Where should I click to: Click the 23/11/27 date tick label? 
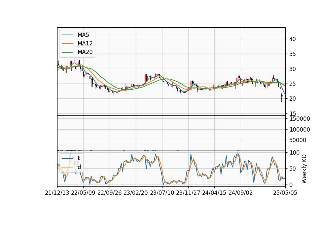click(x=188, y=193)
